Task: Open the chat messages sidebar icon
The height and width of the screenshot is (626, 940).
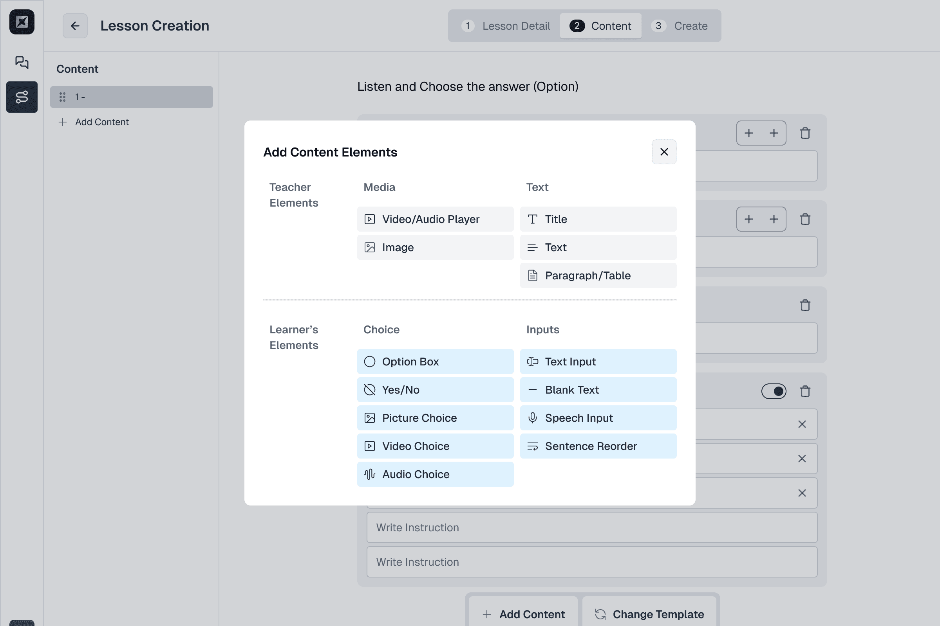Action: pyautogui.click(x=22, y=62)
